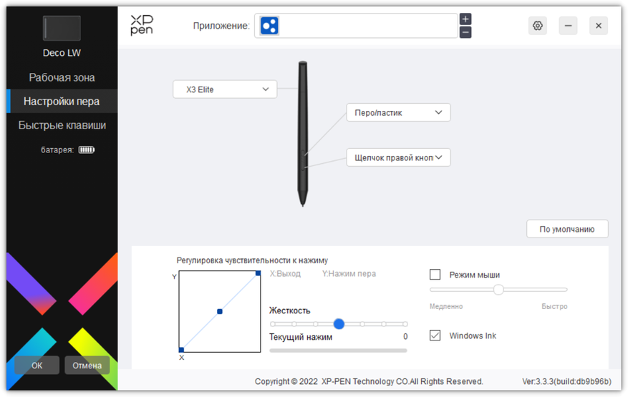Viewport: 628px width, 397px height.
Task: Click the pen illustration
Action: [x=303, y=134]
